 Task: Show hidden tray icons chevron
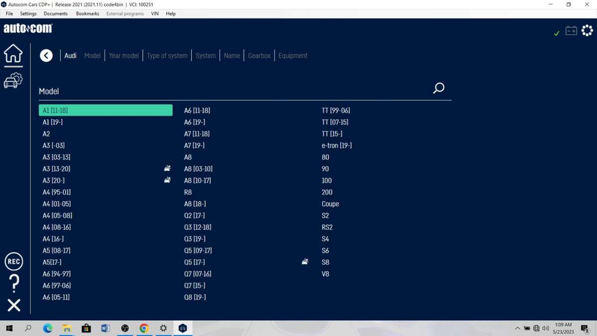point(517,328)
